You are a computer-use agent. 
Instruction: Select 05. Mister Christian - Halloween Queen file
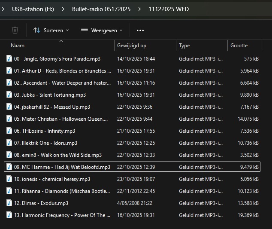(61, 119)
